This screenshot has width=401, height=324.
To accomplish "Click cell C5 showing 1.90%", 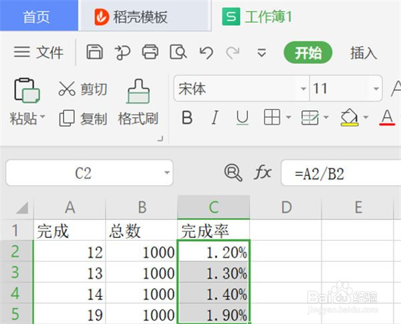I will (x=214, y=314).
